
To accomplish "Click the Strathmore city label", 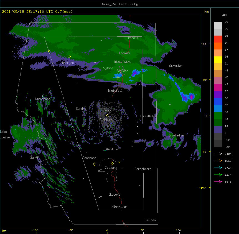I will [143, 169].
